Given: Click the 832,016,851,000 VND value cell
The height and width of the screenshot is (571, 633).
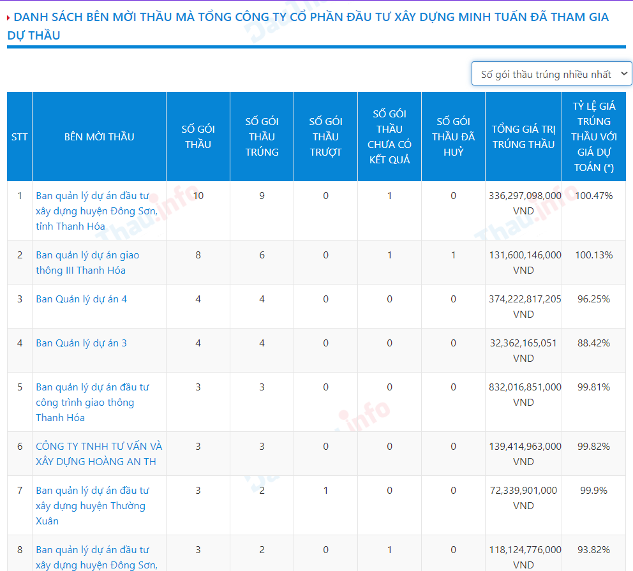Looking at the screenshot, I should 525,394.
